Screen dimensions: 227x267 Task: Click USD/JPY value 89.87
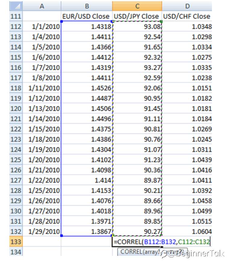click(137, 180)
